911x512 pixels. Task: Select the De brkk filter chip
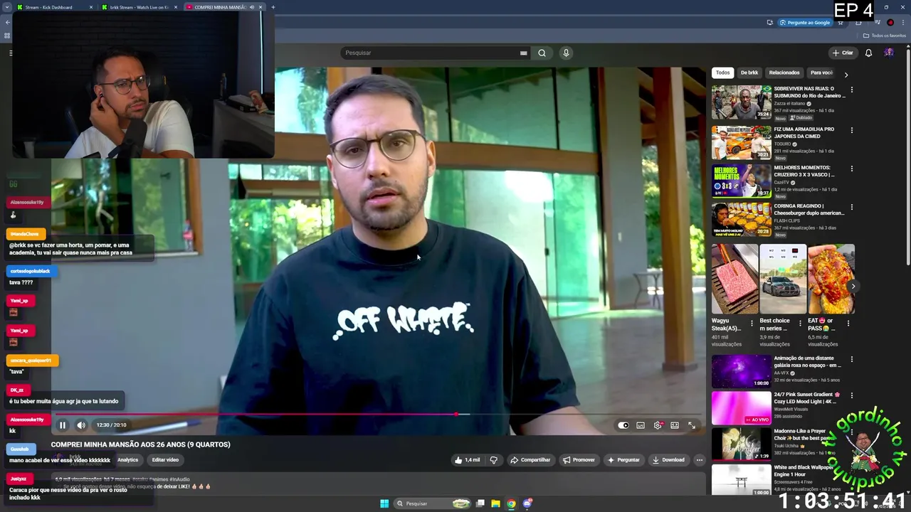tap(749, 73)
